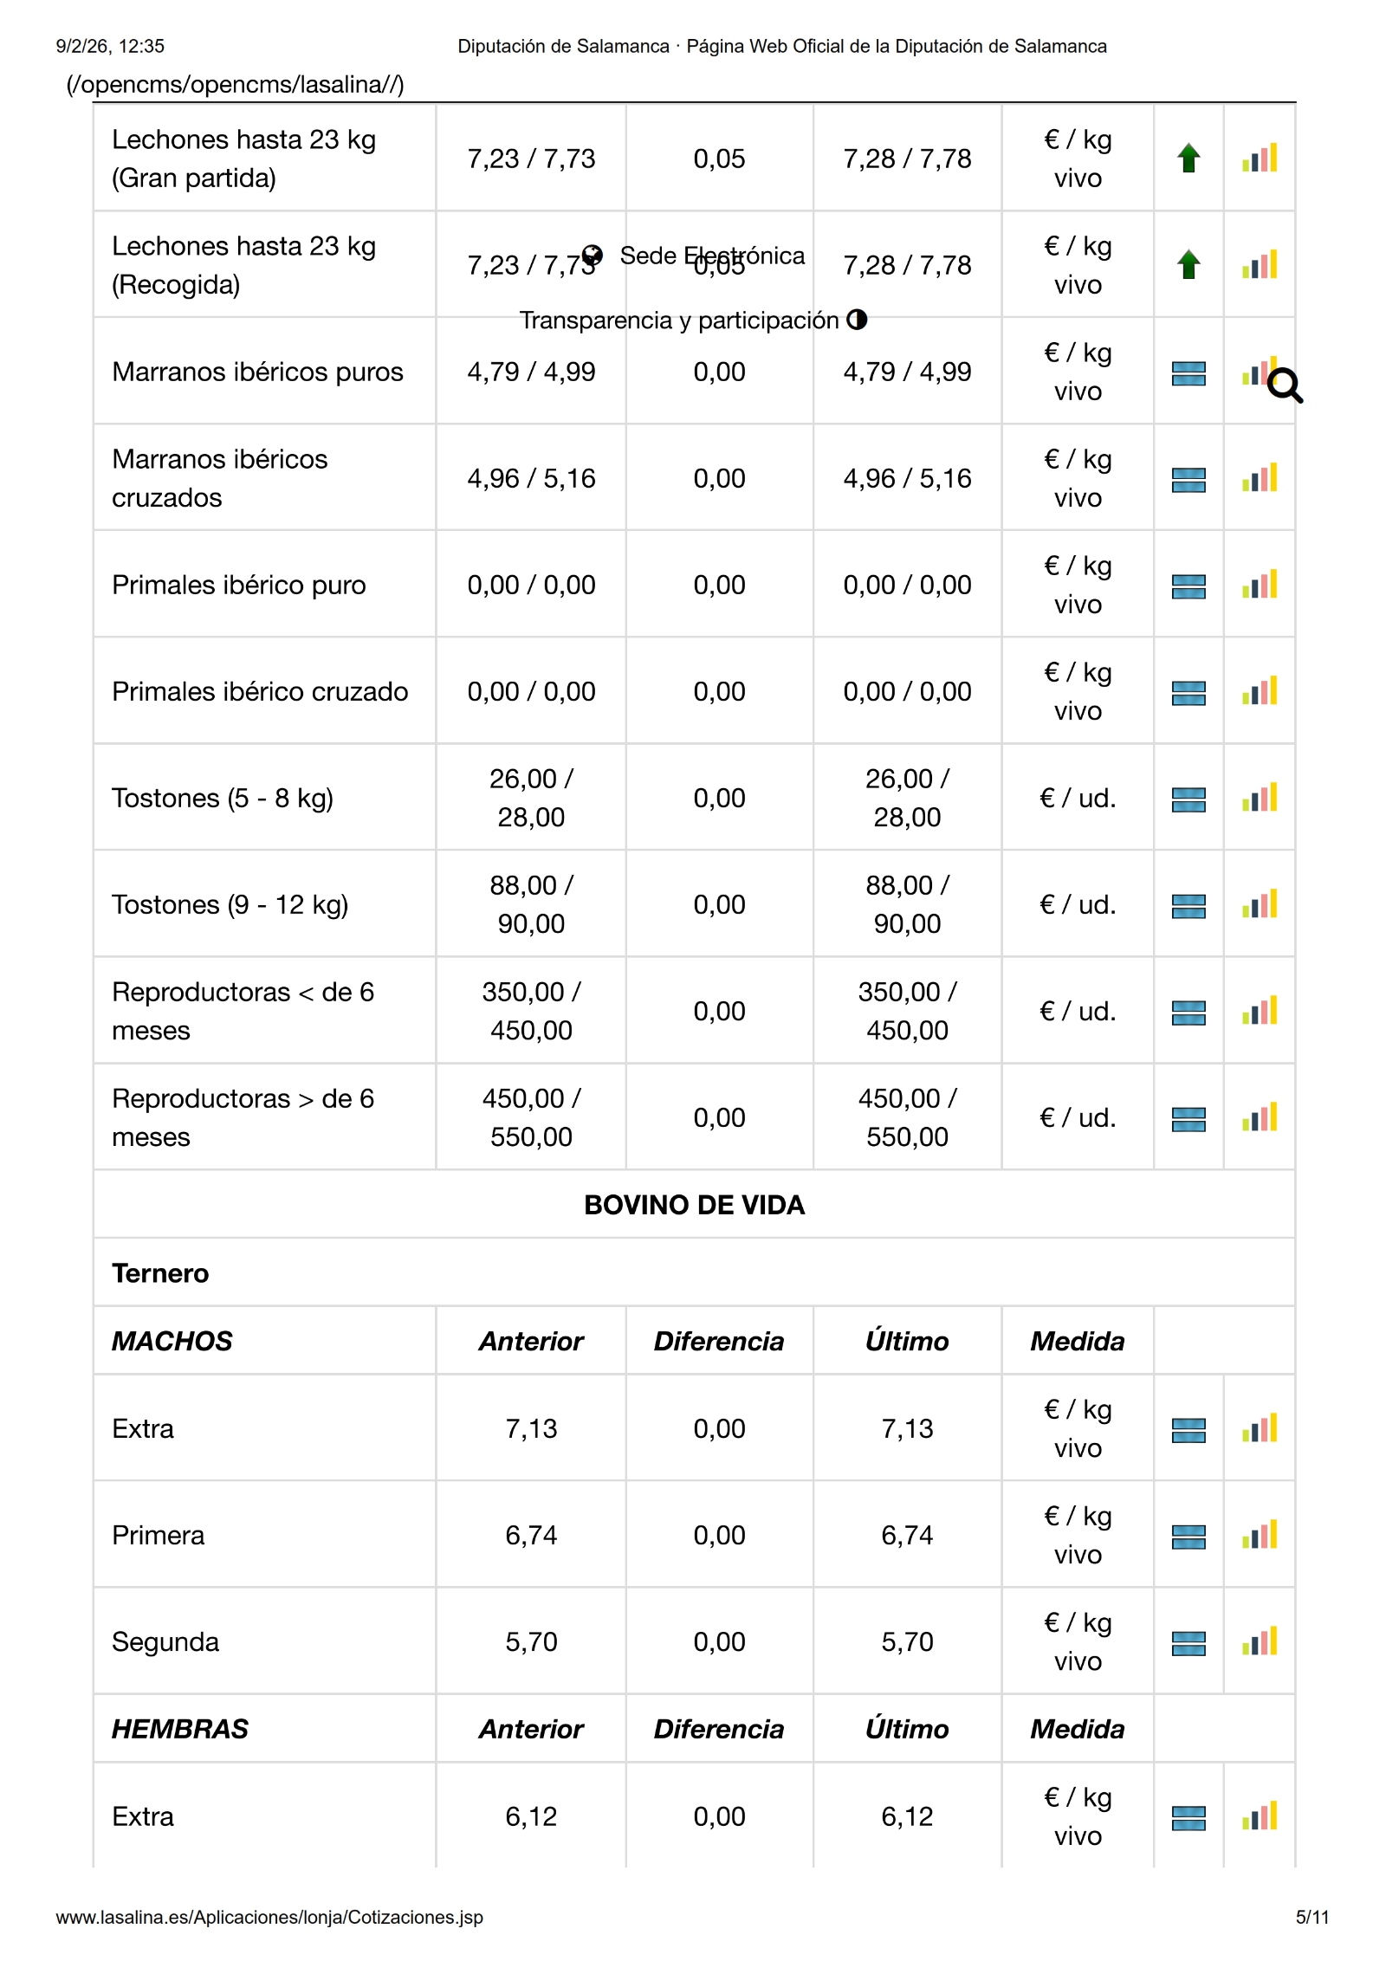Open price chart for Lechones Recogida
Screen dimensions: 1386x1961
coord(1259,265)
